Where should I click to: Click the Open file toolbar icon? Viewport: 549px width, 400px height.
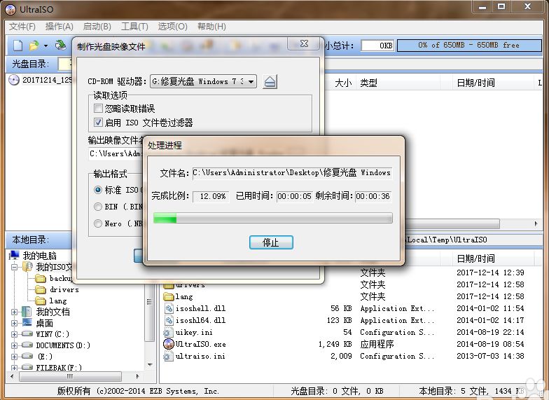pos(34,46)
